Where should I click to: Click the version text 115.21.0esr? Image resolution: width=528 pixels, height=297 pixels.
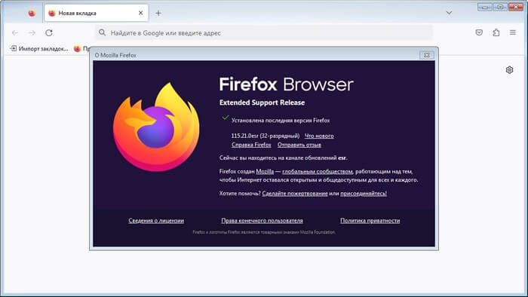coord(245,136)
